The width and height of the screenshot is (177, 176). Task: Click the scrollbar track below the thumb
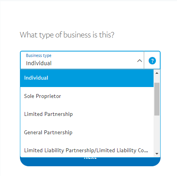coord(157,133)
